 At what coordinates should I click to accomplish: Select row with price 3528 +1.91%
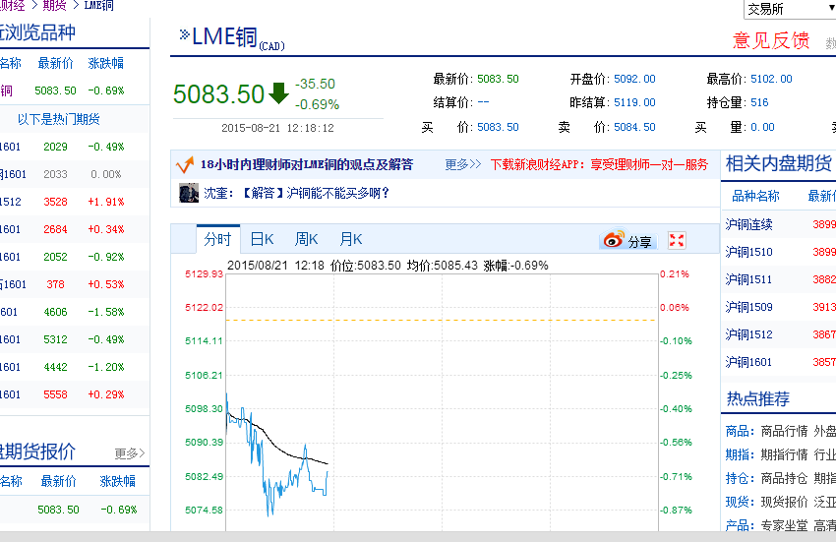(x=74, y=202)
